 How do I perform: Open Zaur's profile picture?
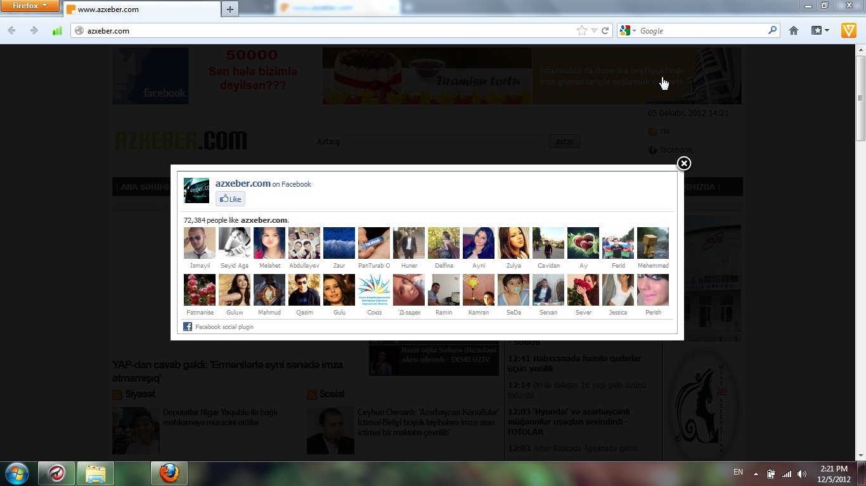coord(339,243)
